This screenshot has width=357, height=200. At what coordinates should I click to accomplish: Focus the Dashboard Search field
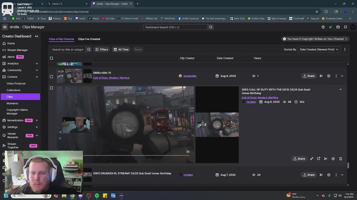pyautogui.click(x=175, y=27)
